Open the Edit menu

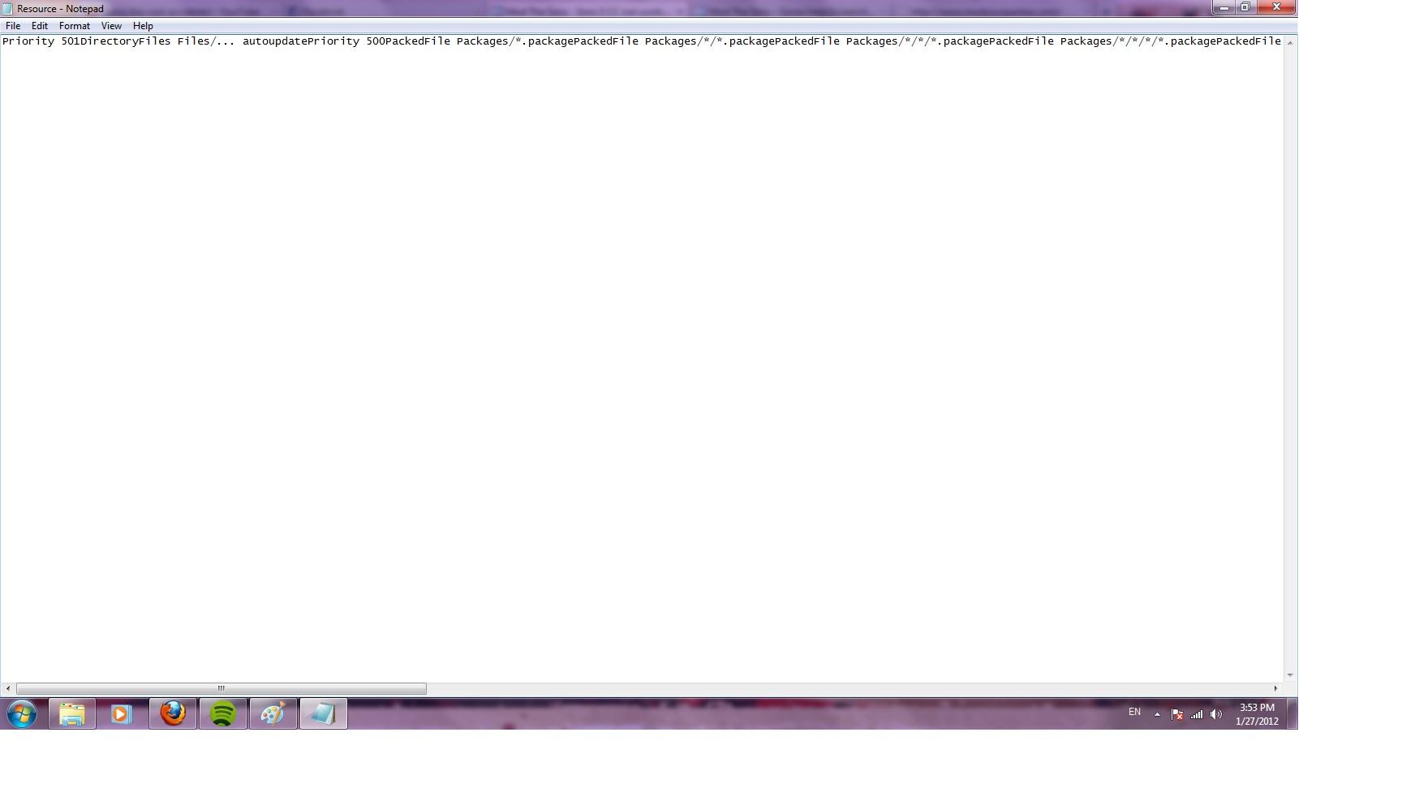[x=39, y=26]
